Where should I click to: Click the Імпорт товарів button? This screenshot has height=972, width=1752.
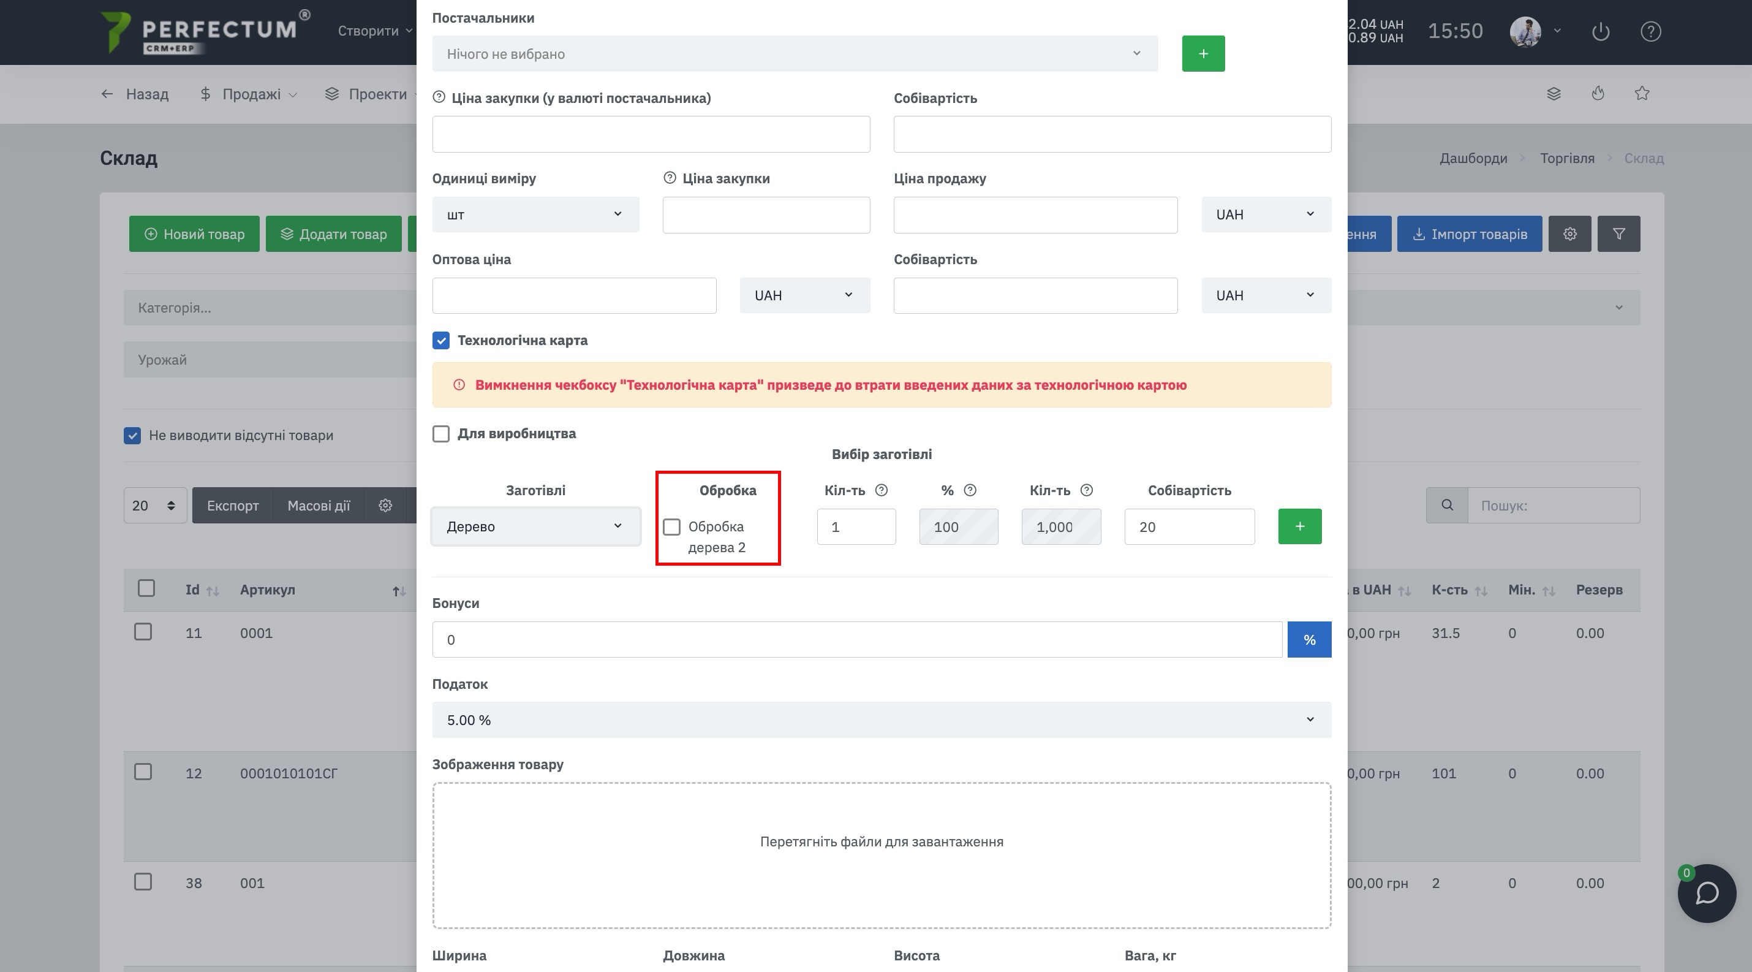(x=1469, y=234)
